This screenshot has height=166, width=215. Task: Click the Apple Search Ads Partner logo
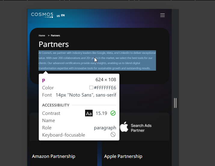[x=136, y=127]
